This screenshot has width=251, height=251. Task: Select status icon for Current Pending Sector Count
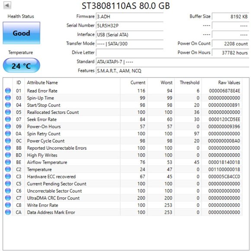tap(8, 183)
